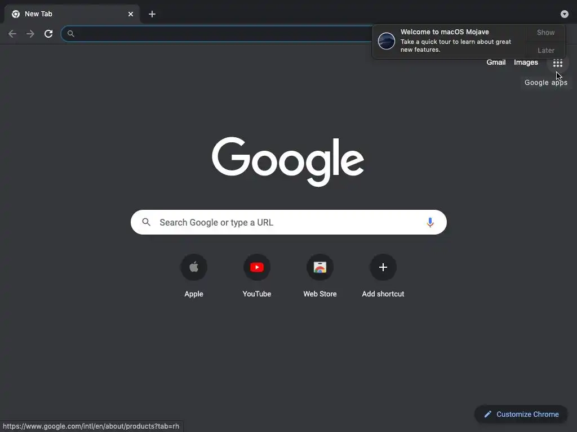The height and width of the screenshot is (432, 577).
Task: Click the 'Add shortcut' label
Action: click(383, 294)
